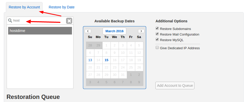Viewport: 248px width, 102px height.
Task: Uncheck Restore Subdomains option
Action: coord(157,28)
